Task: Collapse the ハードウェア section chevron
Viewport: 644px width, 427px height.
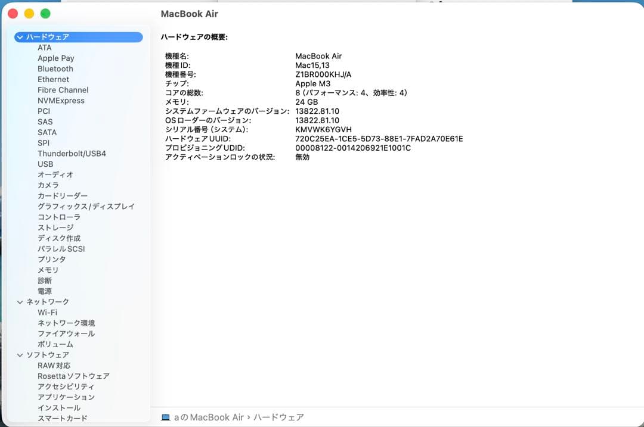Action: [x=20, y=38]
